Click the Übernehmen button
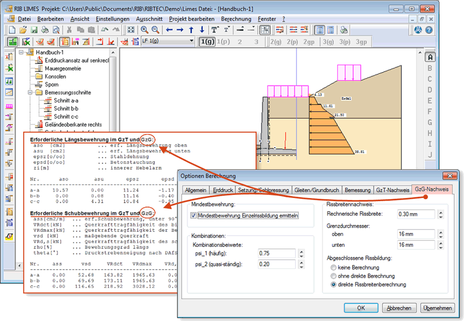 tap(437, 308)
